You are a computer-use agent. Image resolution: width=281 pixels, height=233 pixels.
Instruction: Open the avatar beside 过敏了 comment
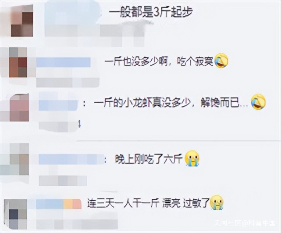18,214
